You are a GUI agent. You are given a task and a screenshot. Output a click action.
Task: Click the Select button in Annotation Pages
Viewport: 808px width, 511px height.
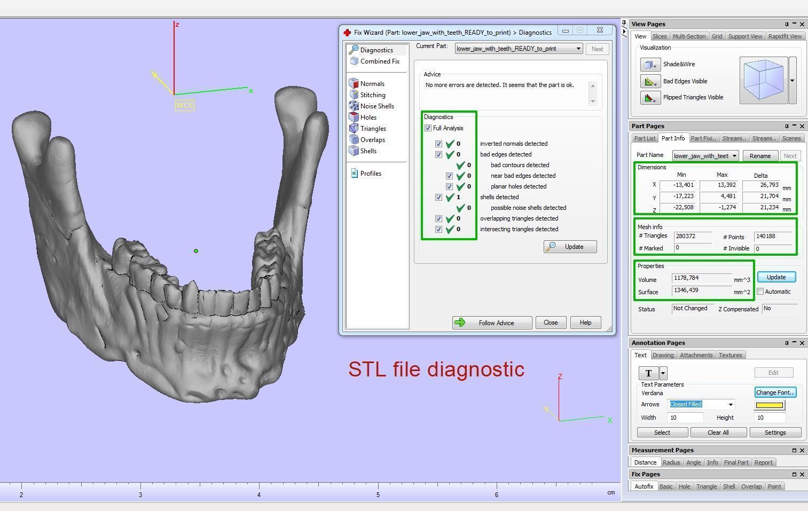(662, 433)
